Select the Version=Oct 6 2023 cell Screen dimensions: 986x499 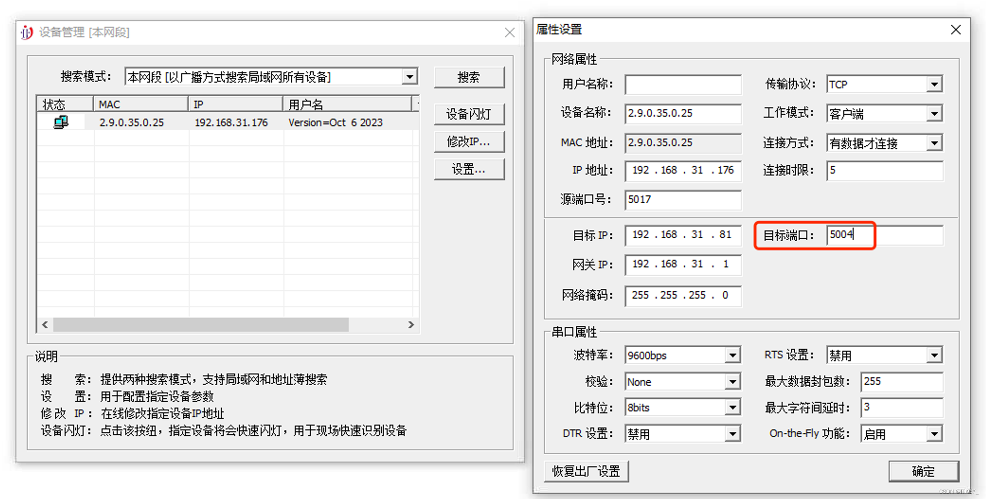tap(335, 122)
